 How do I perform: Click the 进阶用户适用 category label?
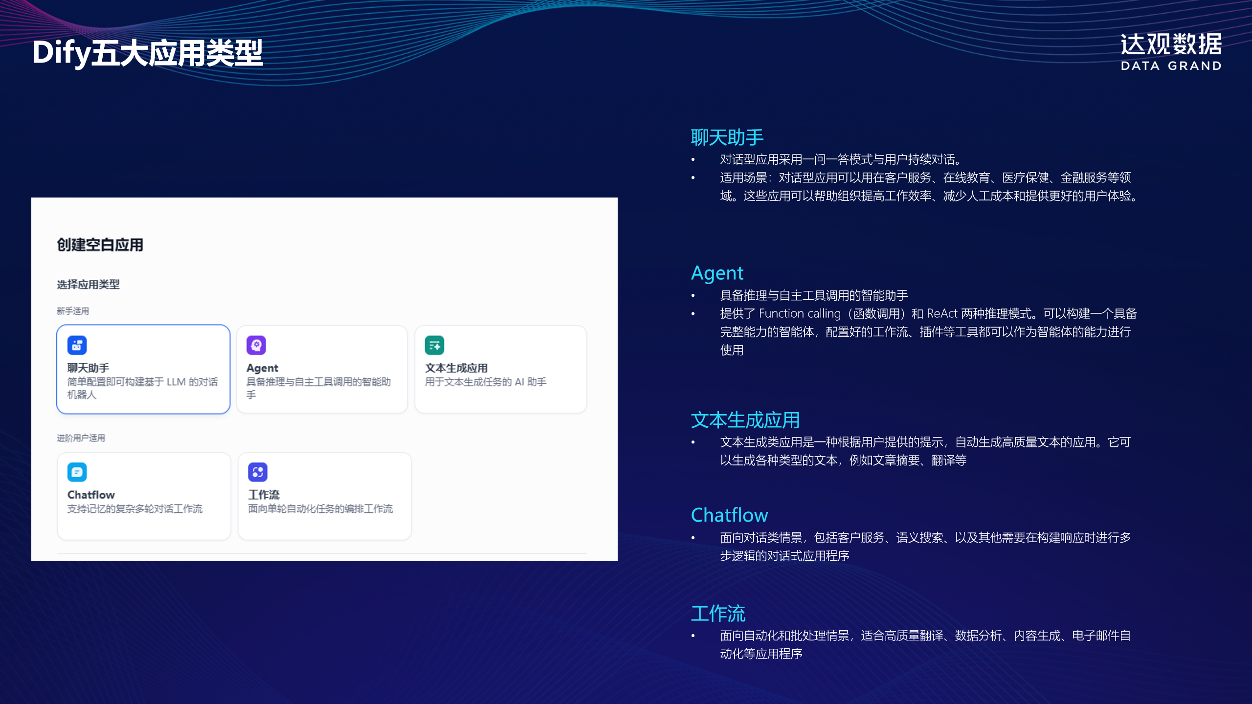81,438
